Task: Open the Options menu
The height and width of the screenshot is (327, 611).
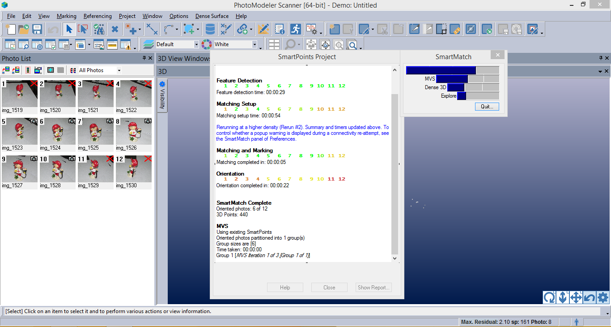Action: (x=178, y=16)
